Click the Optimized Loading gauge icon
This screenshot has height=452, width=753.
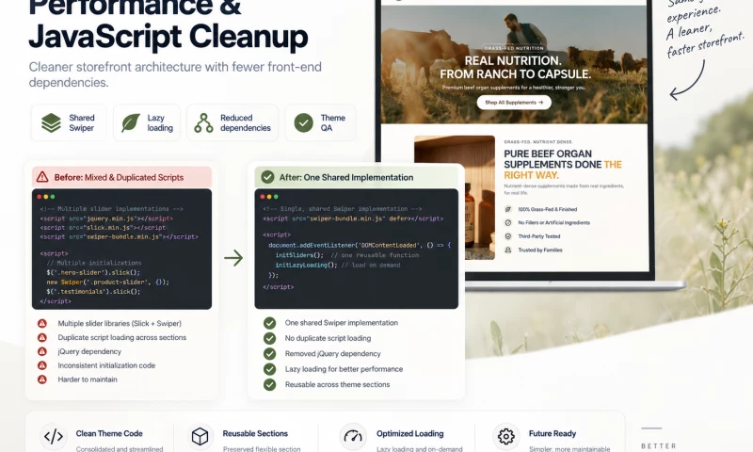(353, 436)
